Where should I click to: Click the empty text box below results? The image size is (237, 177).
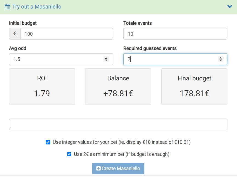pyautogui.click(x=118, y=124)
